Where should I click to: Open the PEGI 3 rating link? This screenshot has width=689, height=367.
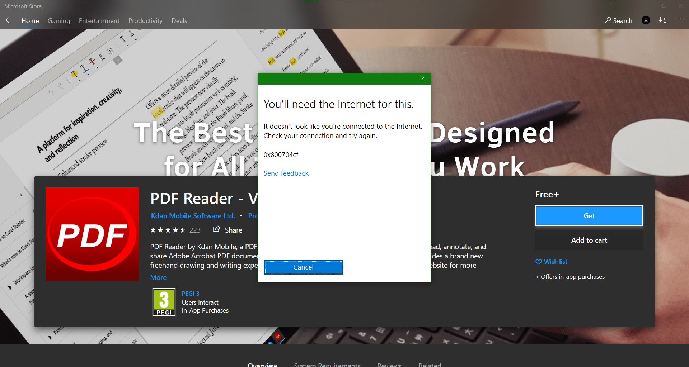[191, 294]
